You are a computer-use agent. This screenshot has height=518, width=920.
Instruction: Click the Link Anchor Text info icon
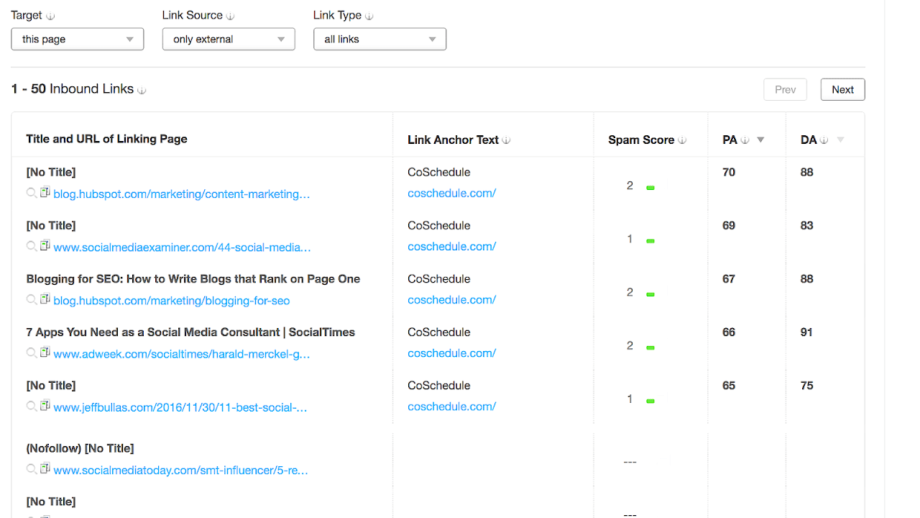(x=506, y=140)
